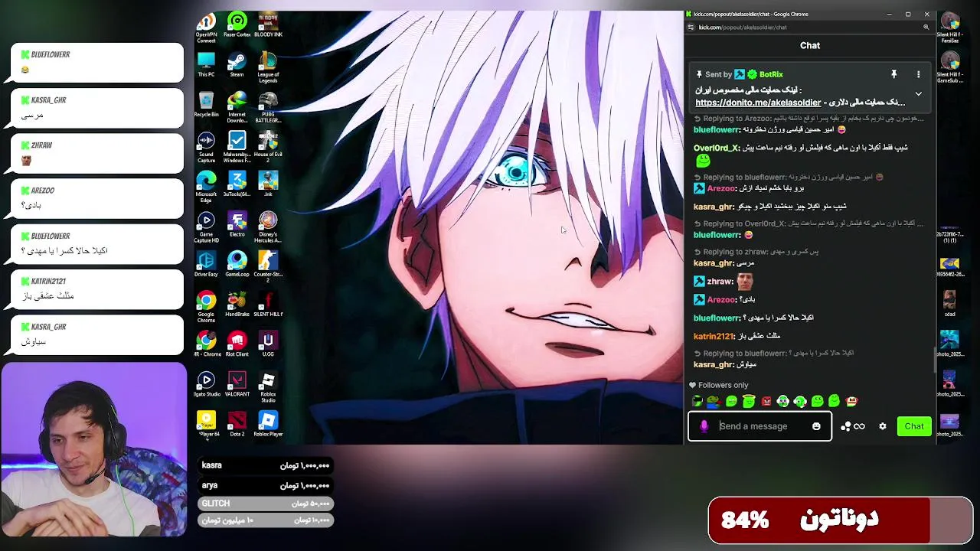Open the GameLoop desktop shortcut

coord(237,264)
